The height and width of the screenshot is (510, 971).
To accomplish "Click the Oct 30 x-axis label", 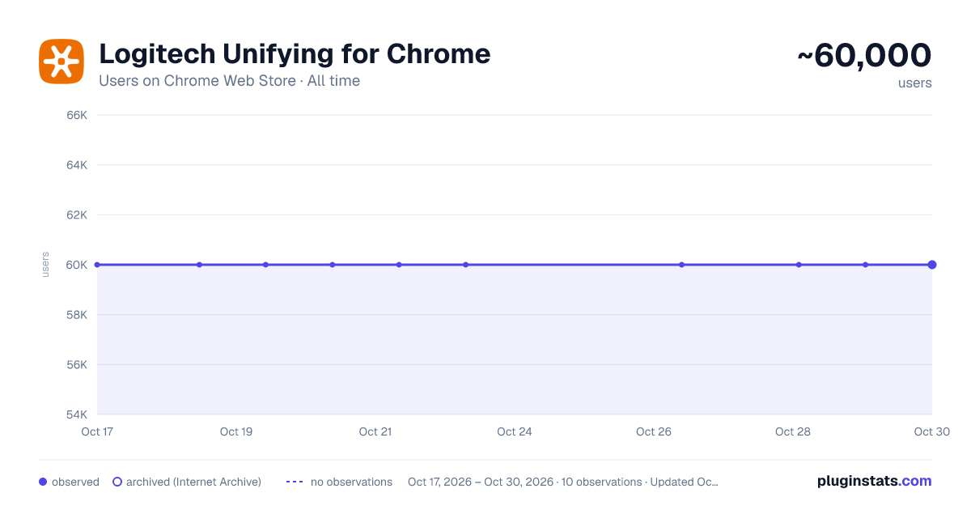I will tap(932, 431).
